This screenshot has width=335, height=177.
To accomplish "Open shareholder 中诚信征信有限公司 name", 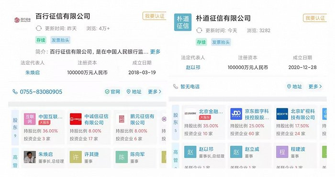I will [96, 119].
